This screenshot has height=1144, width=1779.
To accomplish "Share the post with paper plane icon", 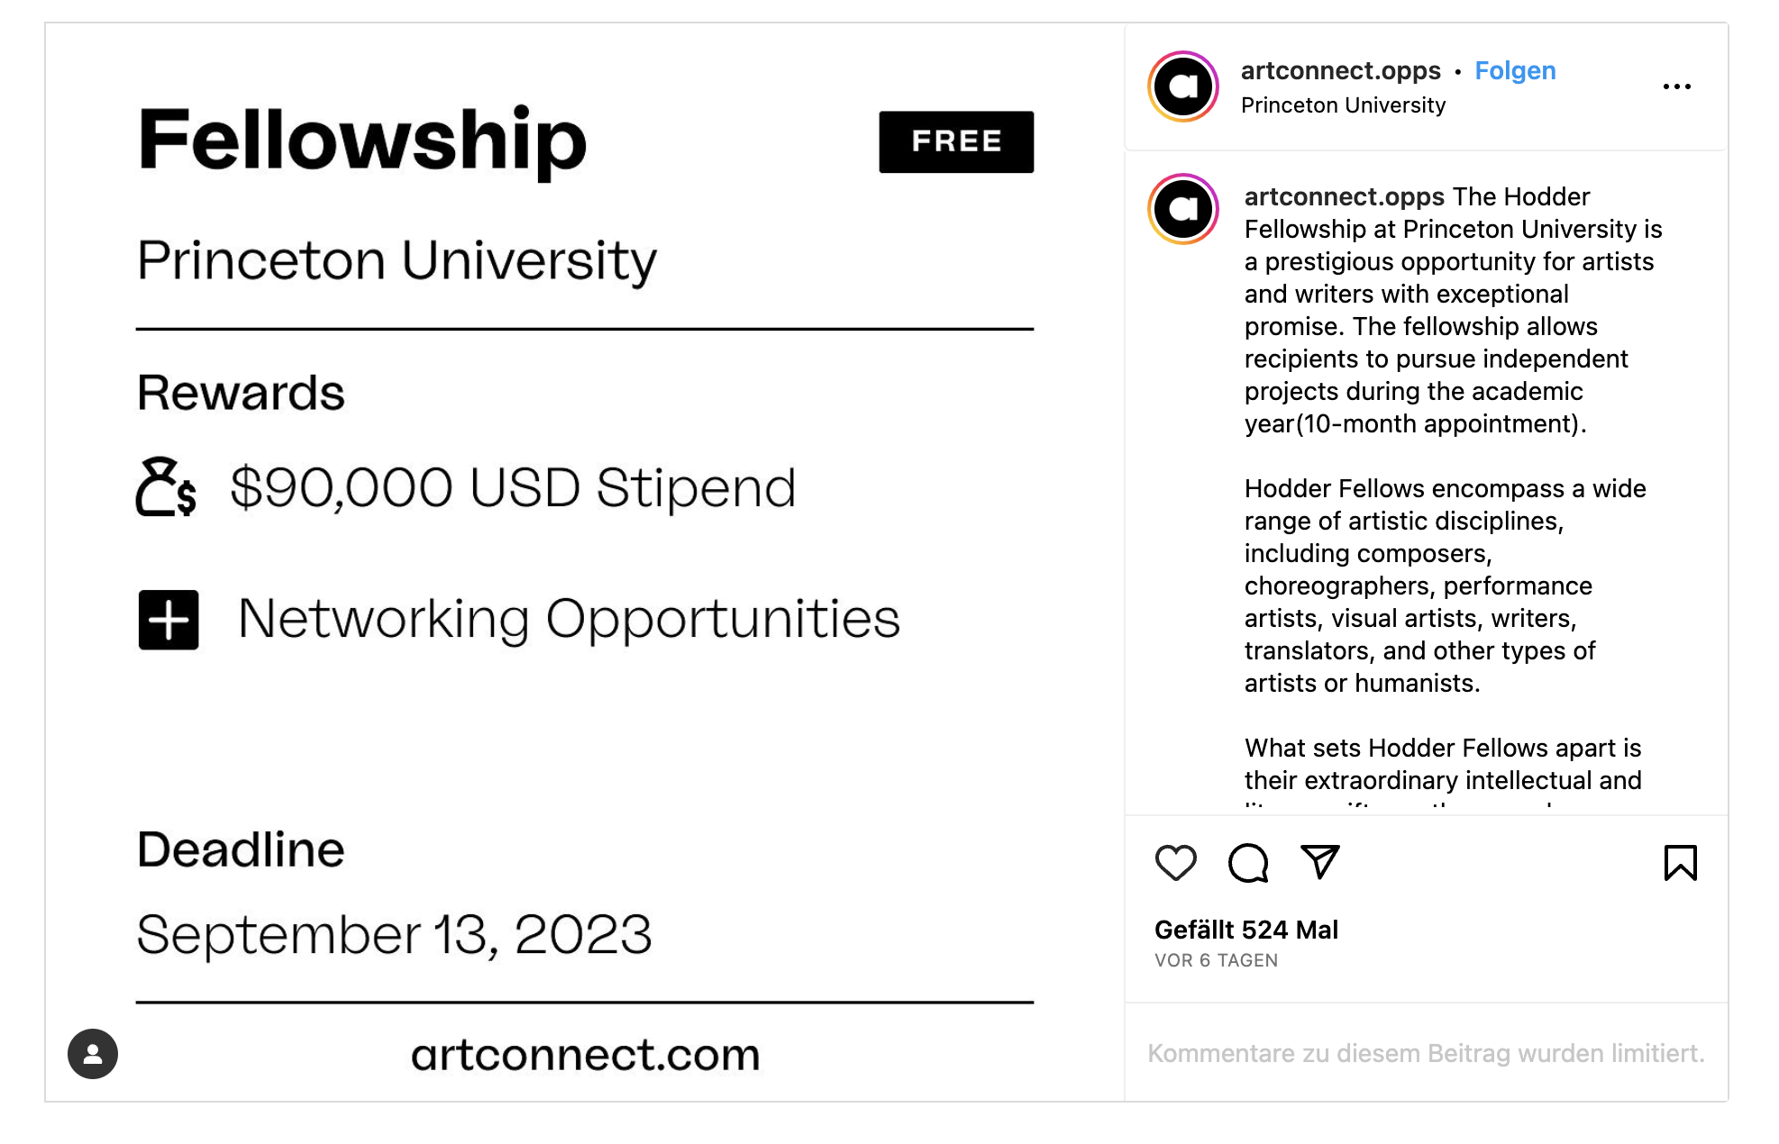I will coord(1320,862).
